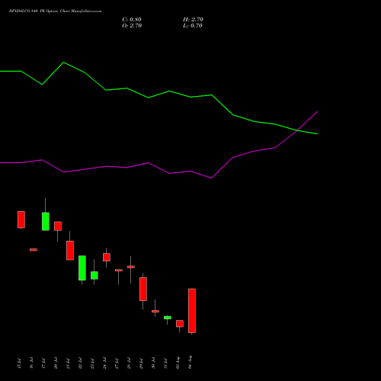Click the high value H: 2.70
The height and width of the screenshot is (381, 381).
193,20
